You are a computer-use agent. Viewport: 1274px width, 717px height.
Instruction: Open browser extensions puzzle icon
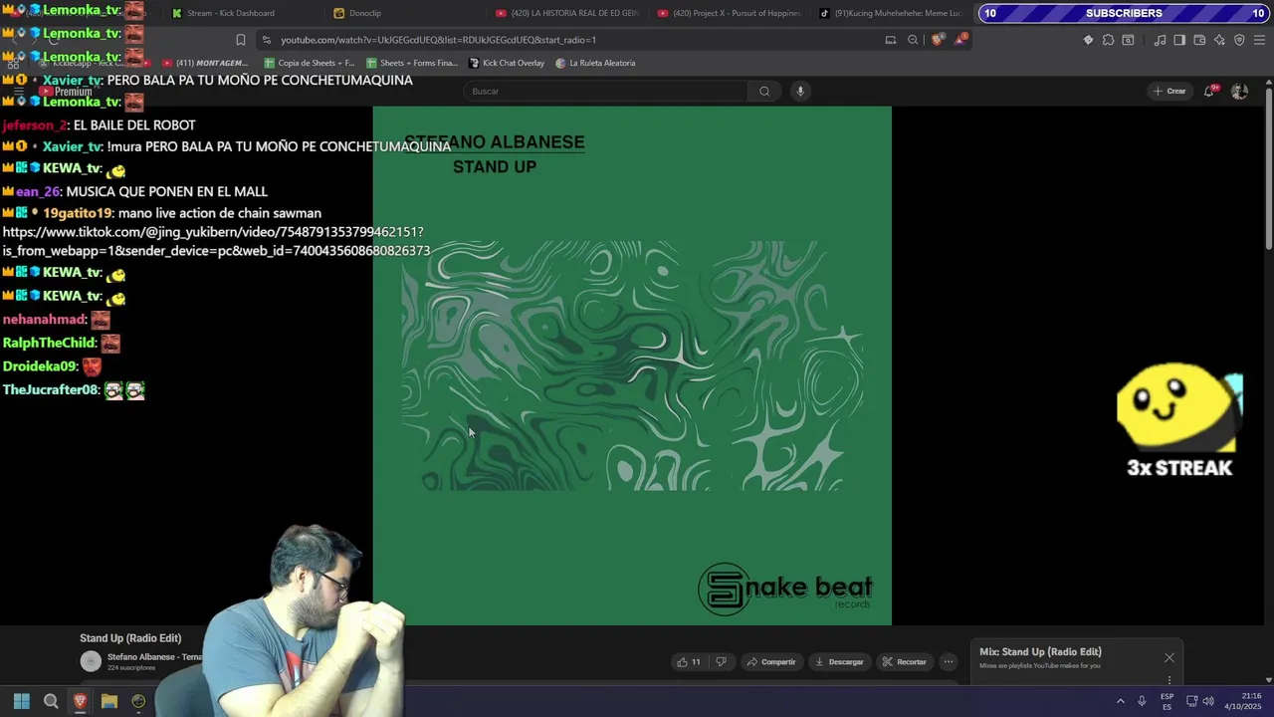point(1108,40)
